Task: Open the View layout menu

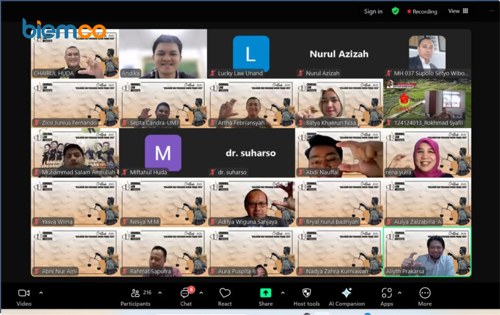Action: [x=458, y=11]
